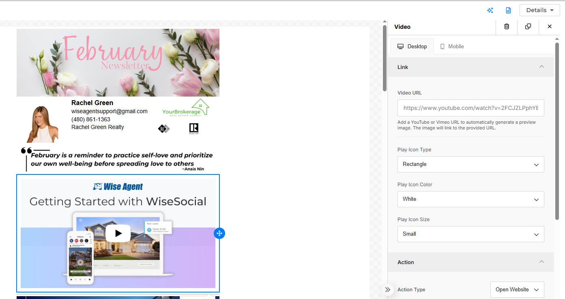Screen dimensions: 565x299
Task: Open the Details dropdown button
Action: point(539,10)
